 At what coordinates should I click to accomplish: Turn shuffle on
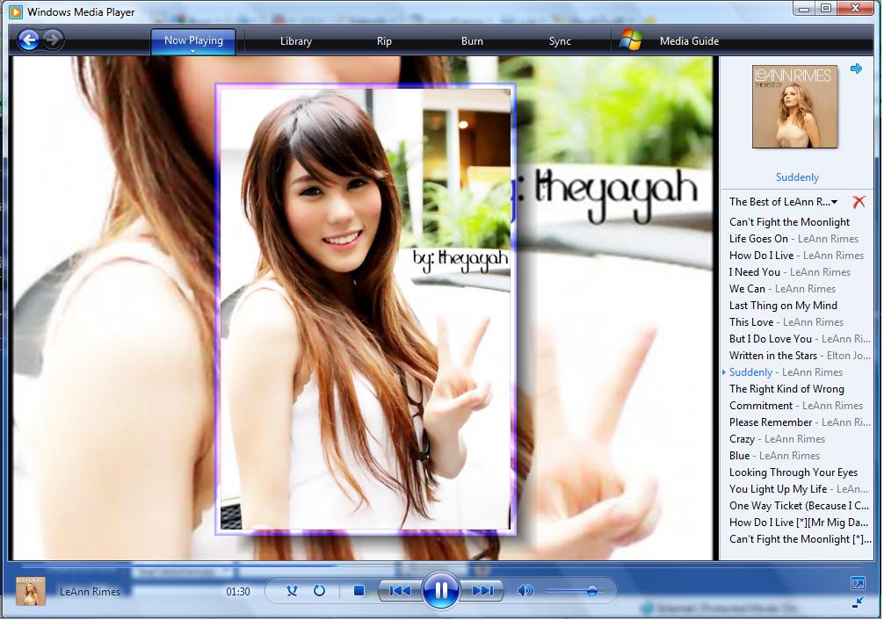[x=292, y=591]
